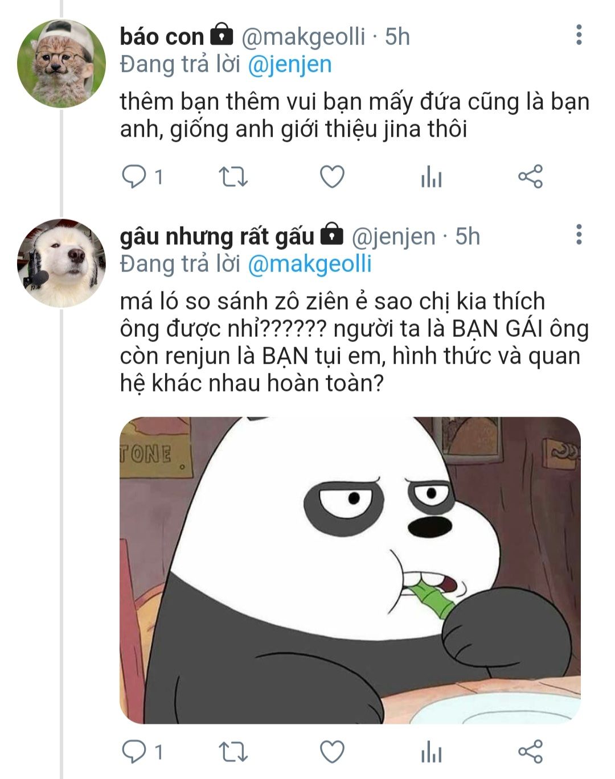The image size is (615, 779).
Task: Open more options menu on báo con's tweet
Action: tap(579, 35)
